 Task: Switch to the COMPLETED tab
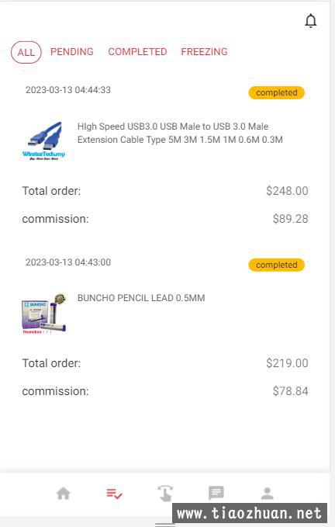click(137, 52)
